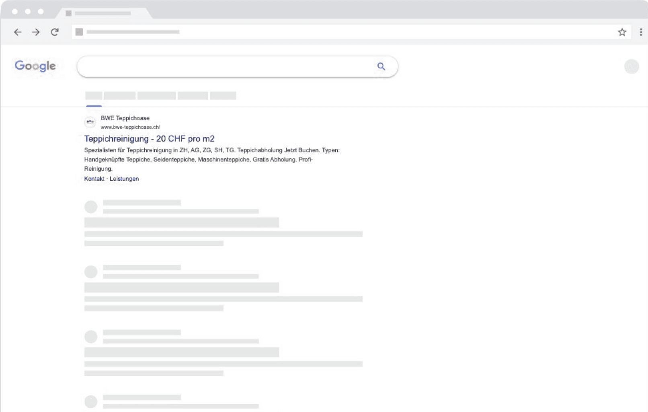Open the Kontakt sitelink

(94, 179)
